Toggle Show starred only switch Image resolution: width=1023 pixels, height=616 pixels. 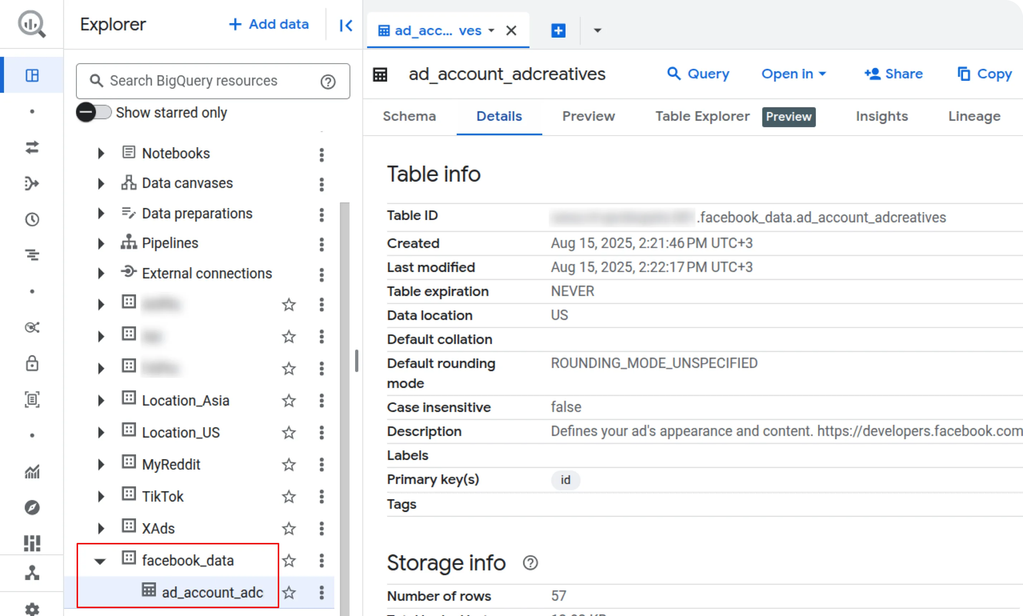(94, 112)
